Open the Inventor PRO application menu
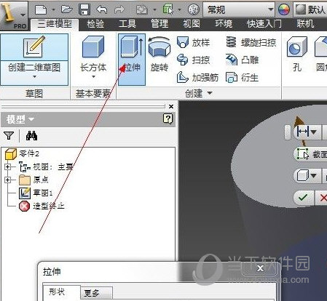The width and height of the screenshot is (327, 301). (14, 15)
